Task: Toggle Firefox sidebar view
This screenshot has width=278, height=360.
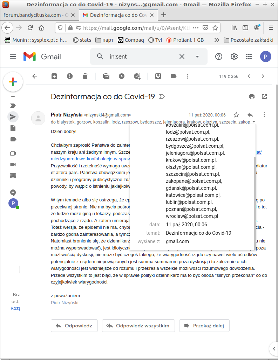Action: click(245, 28)
